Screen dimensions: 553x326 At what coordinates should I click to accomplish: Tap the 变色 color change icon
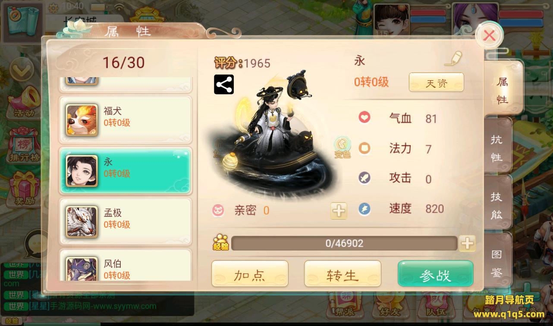tap(342, 148)
